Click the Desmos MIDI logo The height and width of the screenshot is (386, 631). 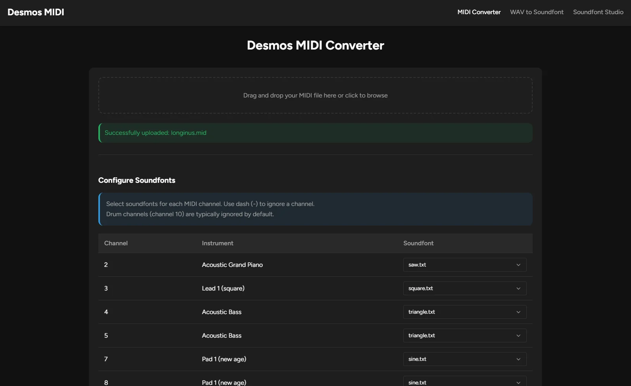pos(35,12)
